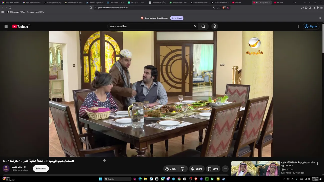Open Microsoft Edge from the taskbar

140,179
